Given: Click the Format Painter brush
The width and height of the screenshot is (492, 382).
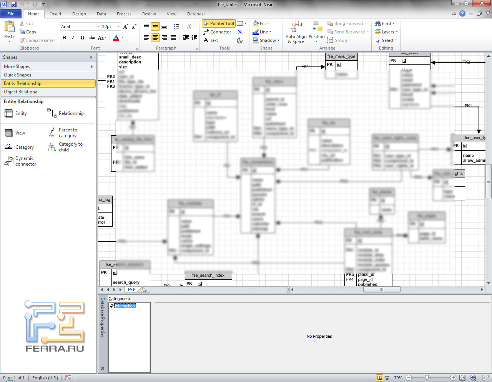Looking at the screenshot, I should (x=37, y=40).
